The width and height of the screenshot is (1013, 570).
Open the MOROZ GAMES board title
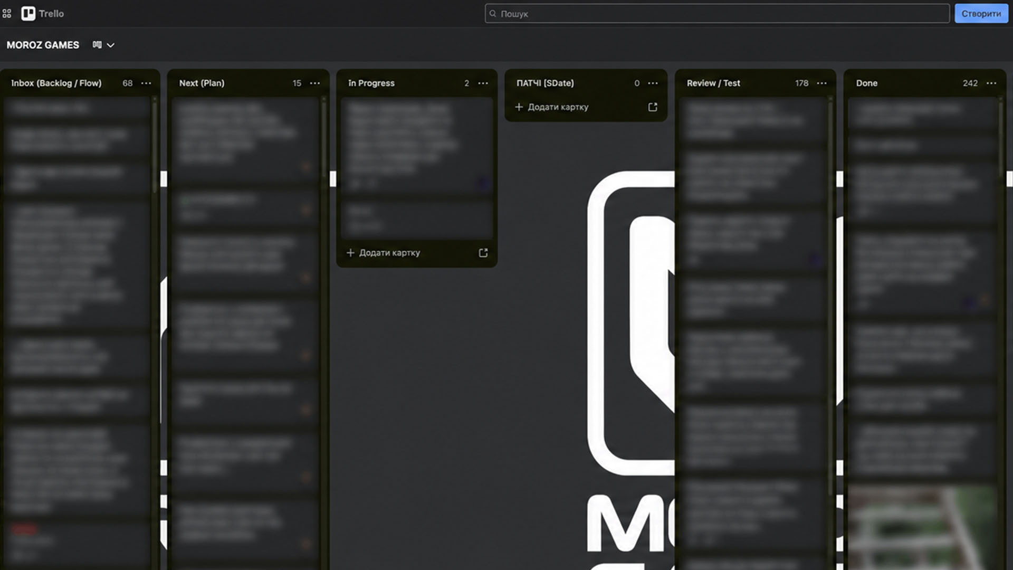(43, 45)
